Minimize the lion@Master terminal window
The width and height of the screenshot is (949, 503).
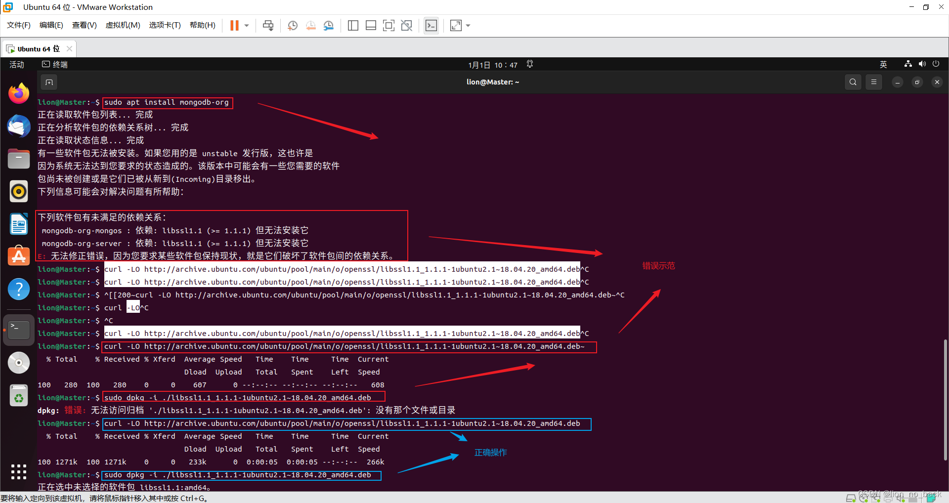pos(897,82)
